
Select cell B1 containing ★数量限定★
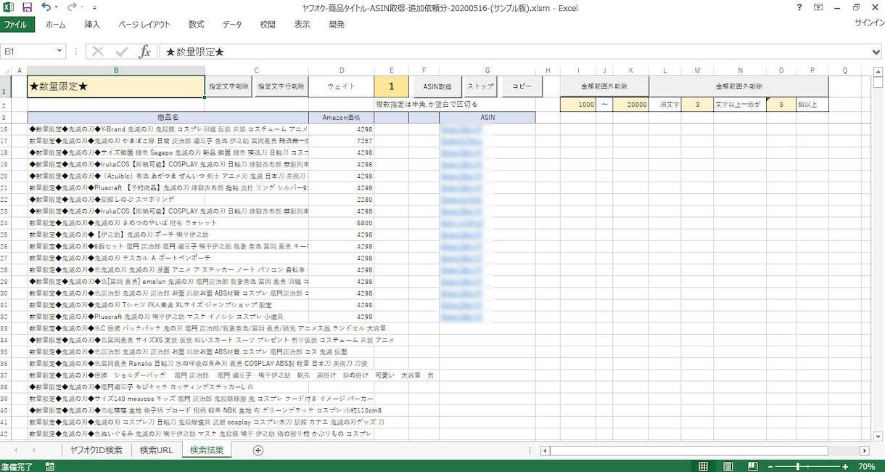pyautogui.click(x=116, y=86)
